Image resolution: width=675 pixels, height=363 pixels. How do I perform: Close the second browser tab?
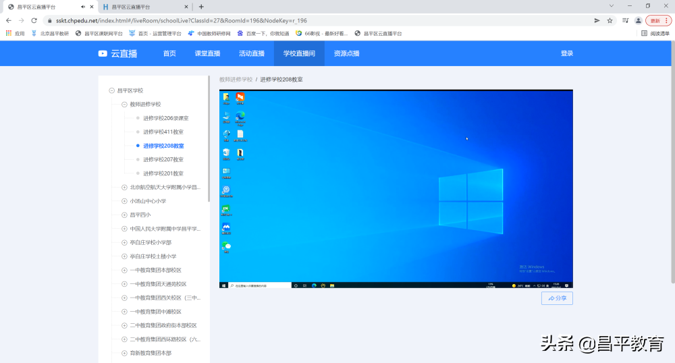tap(186, 7)
